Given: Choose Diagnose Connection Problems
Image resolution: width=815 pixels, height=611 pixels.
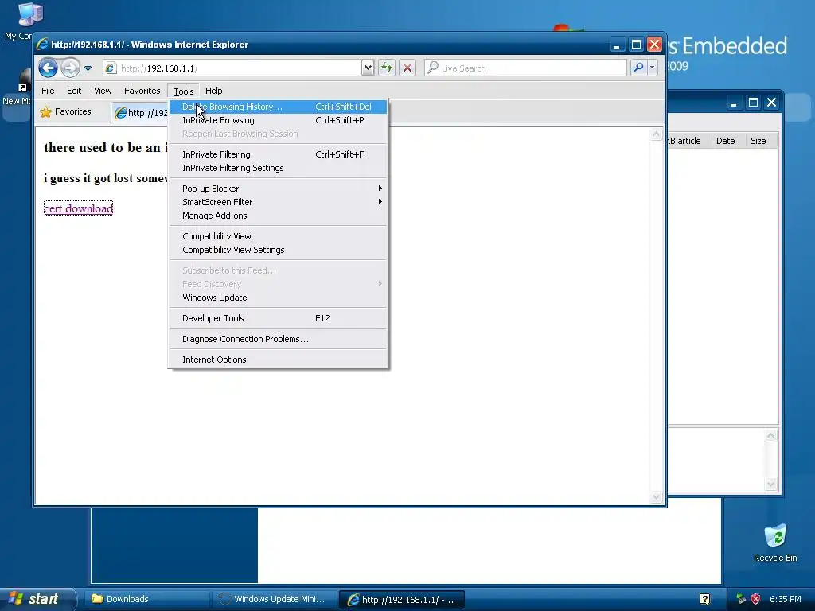Looking at the screenshot, I should pos(278,339).
